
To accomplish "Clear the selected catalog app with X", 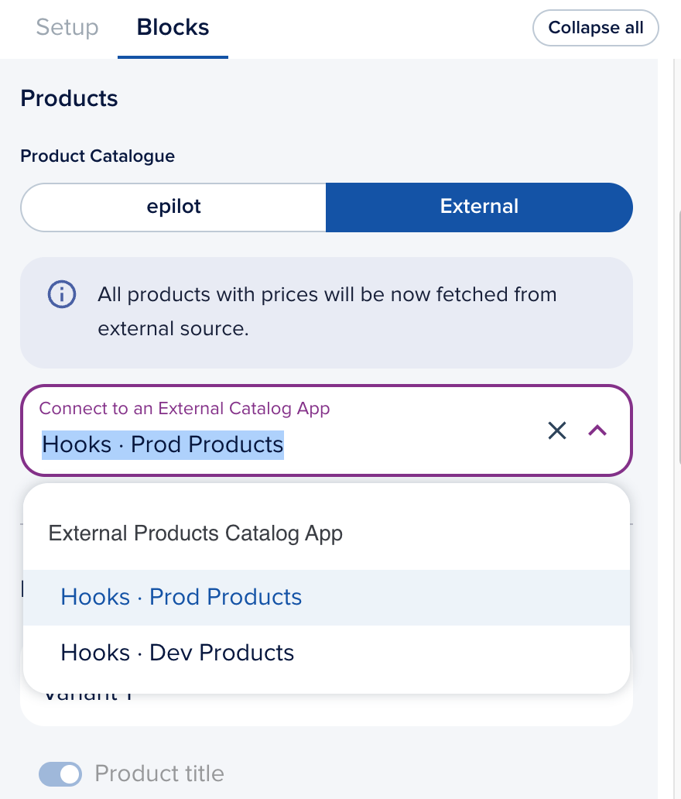I will click(x=557, y=430).
